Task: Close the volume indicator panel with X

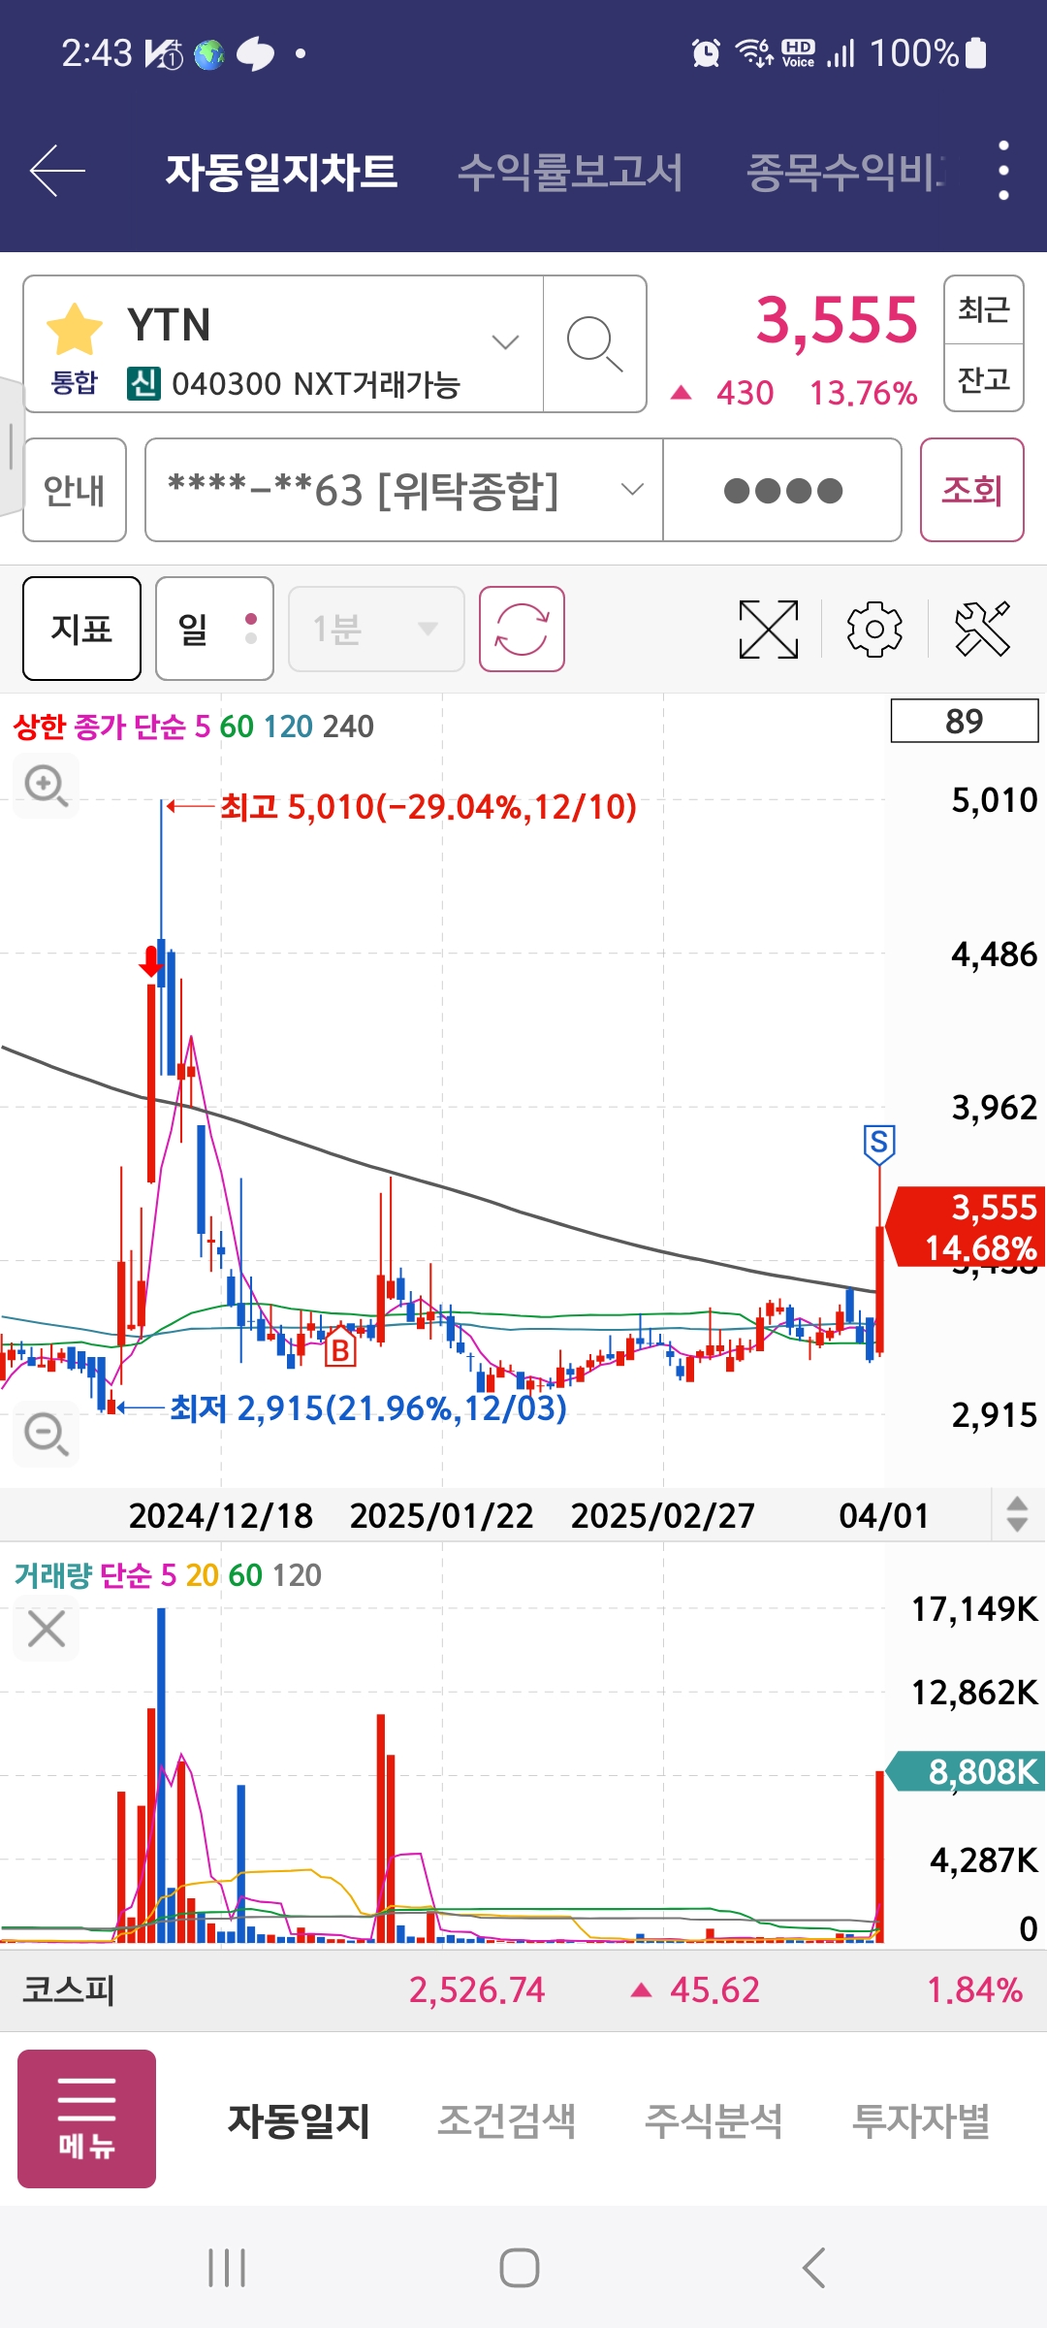Action: click(x=46, y=1629)
